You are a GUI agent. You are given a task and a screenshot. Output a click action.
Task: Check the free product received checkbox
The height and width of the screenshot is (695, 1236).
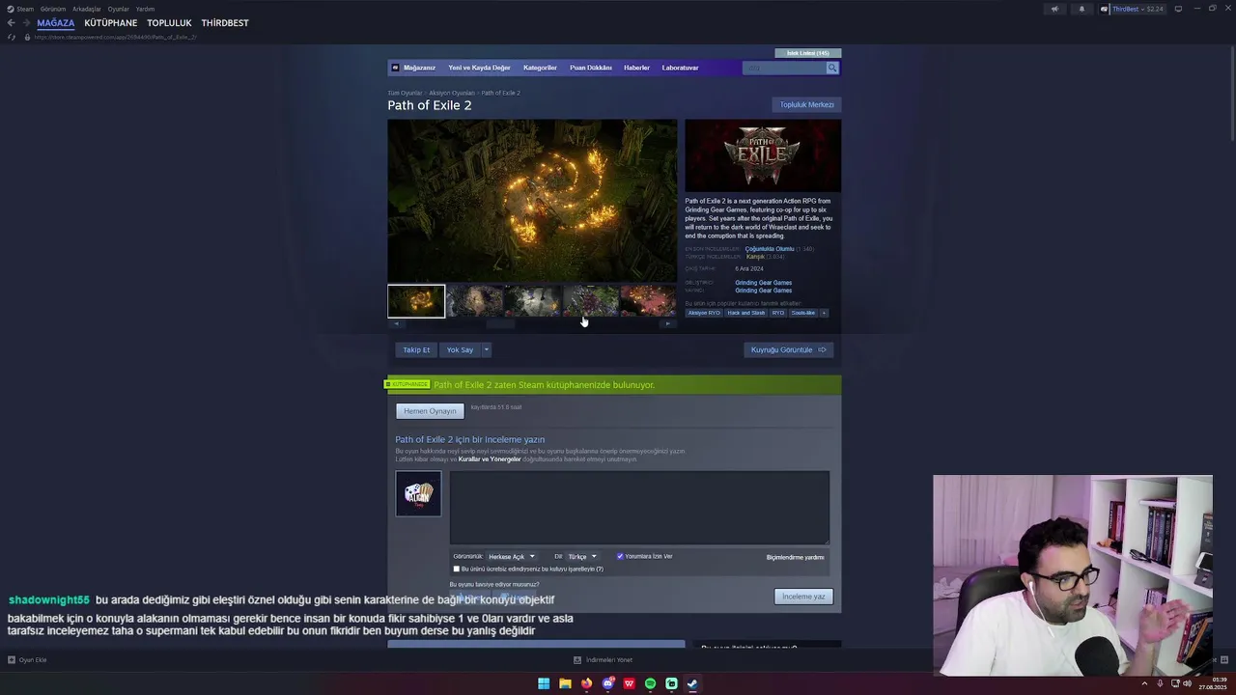(x=457, y=570)
